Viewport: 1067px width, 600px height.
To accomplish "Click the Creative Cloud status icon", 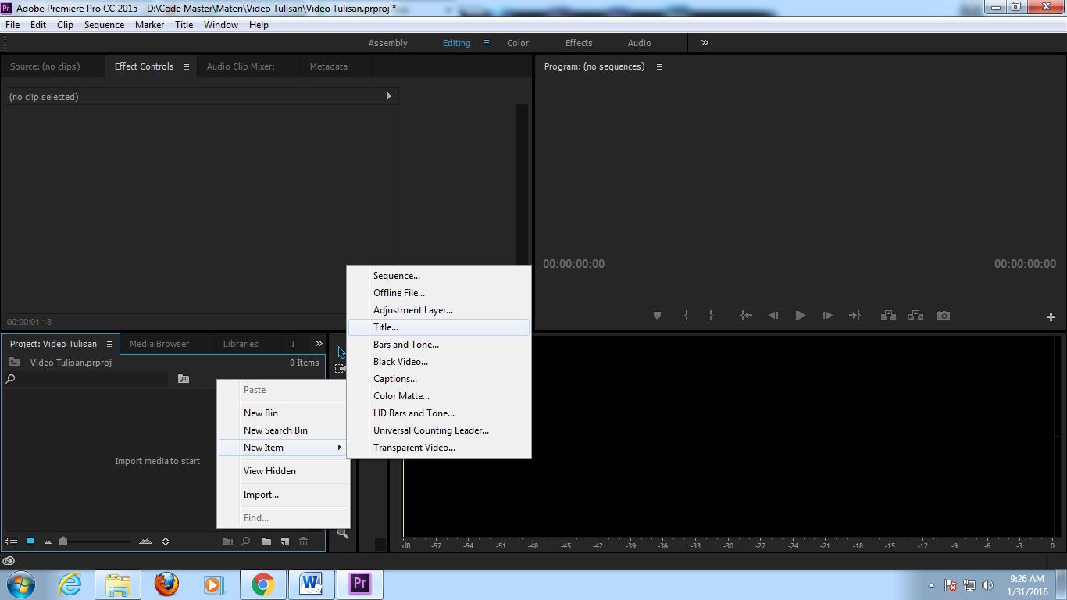I will (x=9, y=560).
